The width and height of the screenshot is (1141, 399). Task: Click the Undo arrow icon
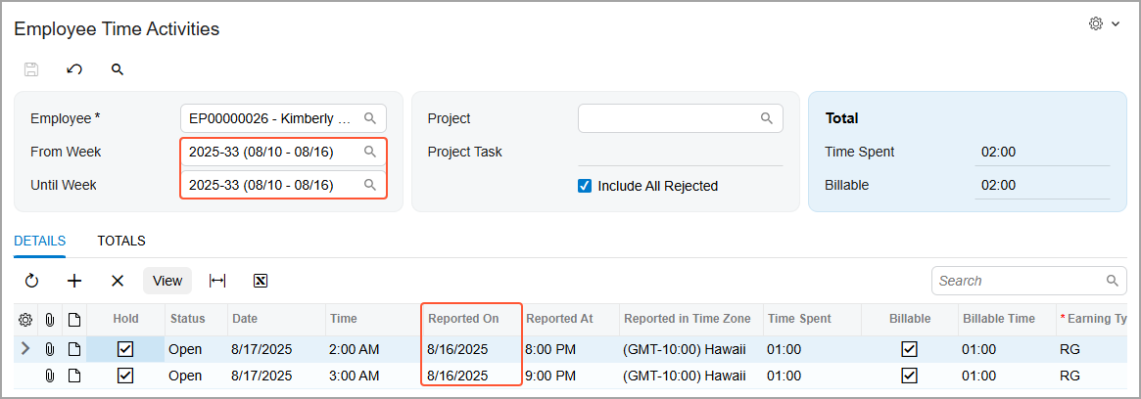74,69
